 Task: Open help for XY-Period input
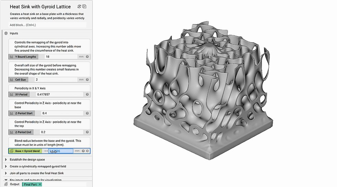87,95
